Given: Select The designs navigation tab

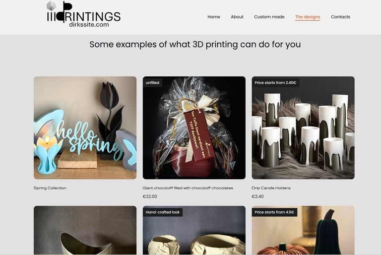Looking at the screenshot, I should point(308,17).
